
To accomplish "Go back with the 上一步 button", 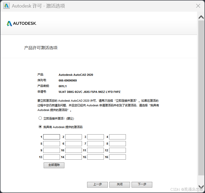I will 97,185.
